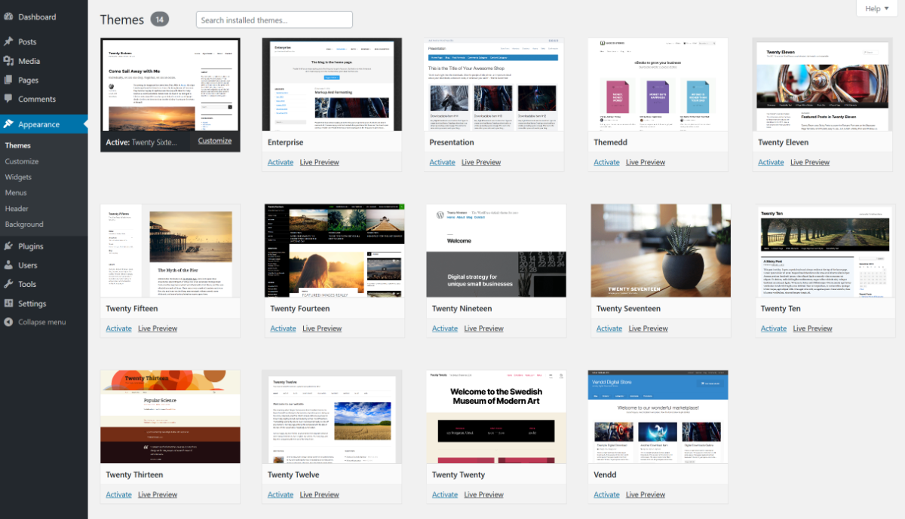This screenshot has width=905, height=519.
Task: Click the Comments speech bubble icon
Action: tap(8, 99)
